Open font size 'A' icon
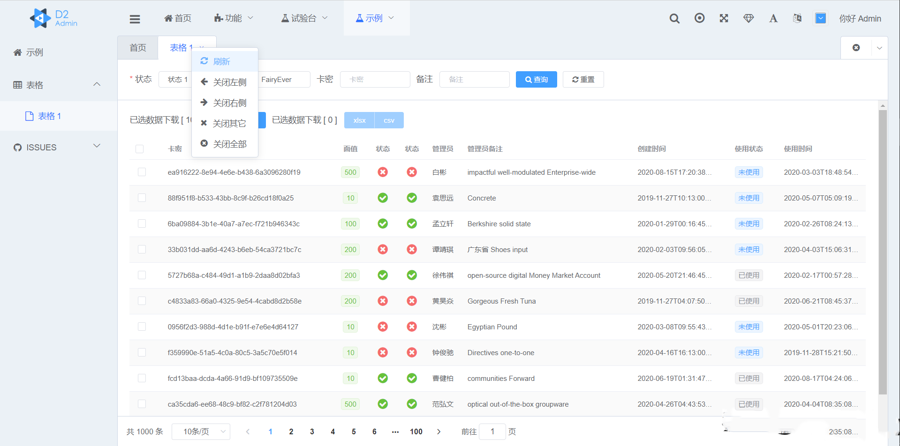This screenshot has width=900, height=446. tap(773, 19)
